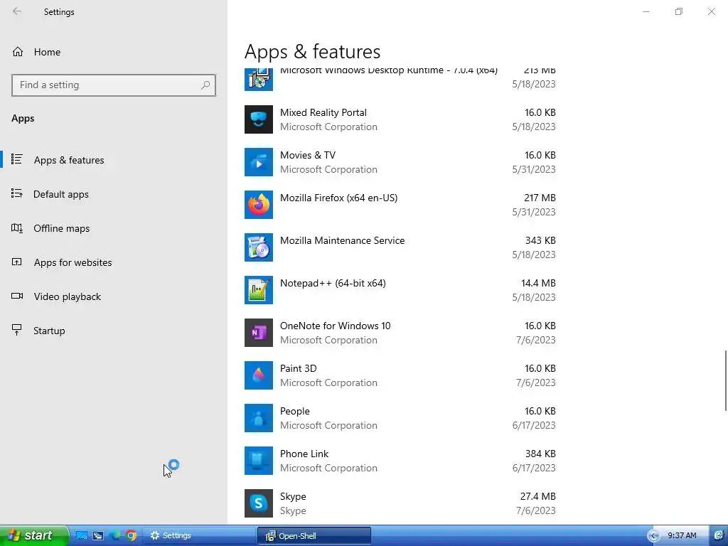The image size is (728, 546).
Task: Select Notepad++ (64-bit x64) entry name
Action: pyautogui.click(x=333, y=283)
